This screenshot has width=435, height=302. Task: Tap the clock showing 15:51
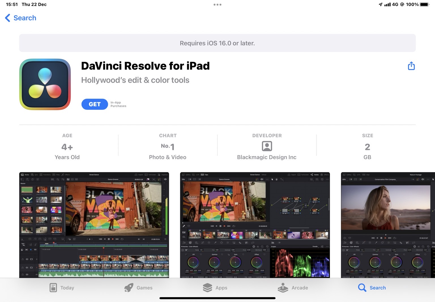pos(12,5)
